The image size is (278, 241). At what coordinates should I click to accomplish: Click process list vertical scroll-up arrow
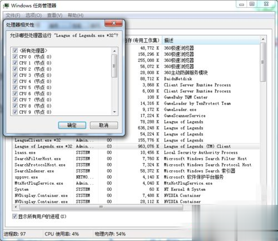click(263, 39)
